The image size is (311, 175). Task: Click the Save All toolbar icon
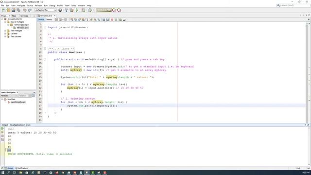pos(18,10)
